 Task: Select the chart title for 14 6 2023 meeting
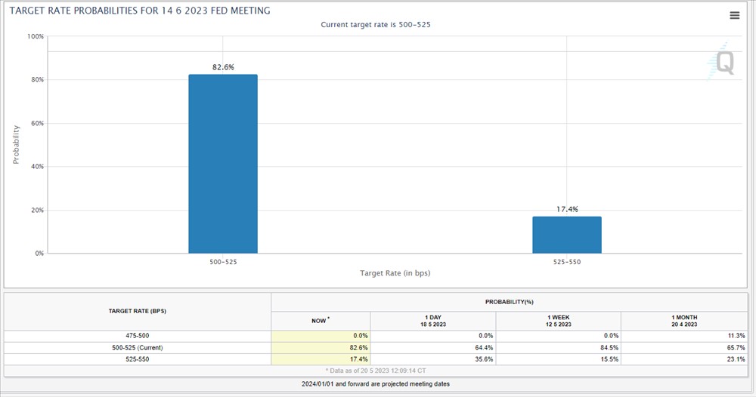139,11
